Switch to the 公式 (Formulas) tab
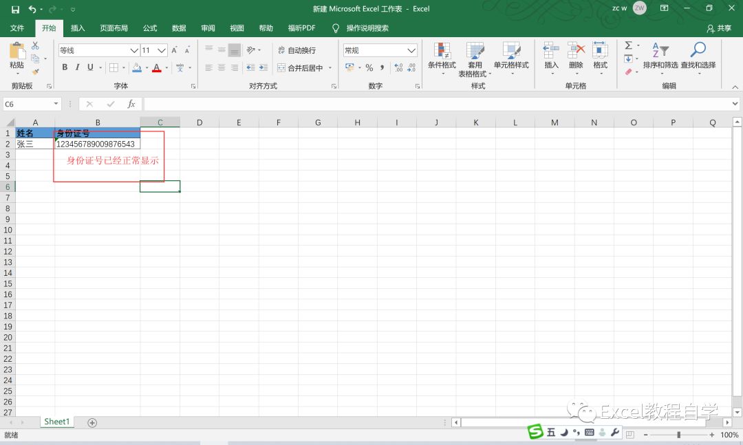The width and height of the screenshot is (743, 445). [150, 28]
